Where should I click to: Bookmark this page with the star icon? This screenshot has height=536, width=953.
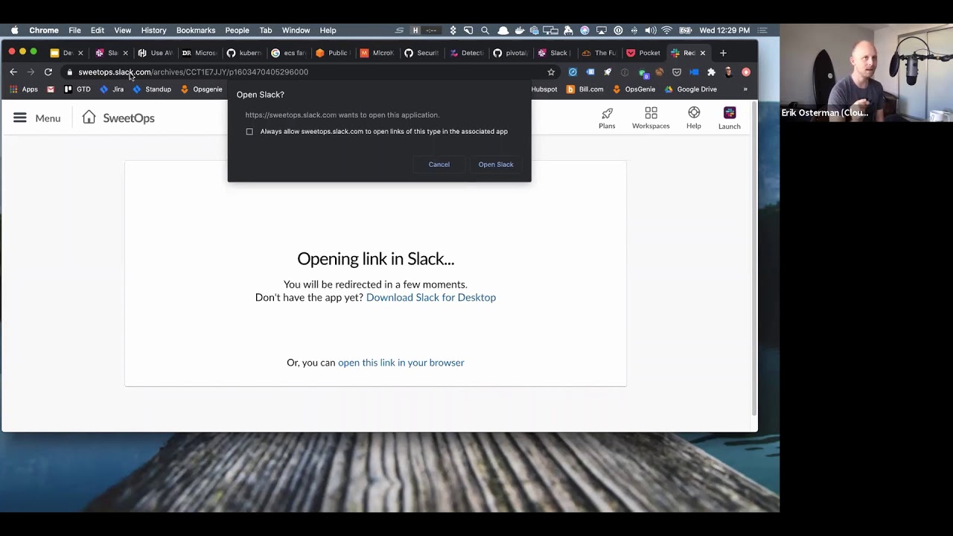(x=551, y=72)
